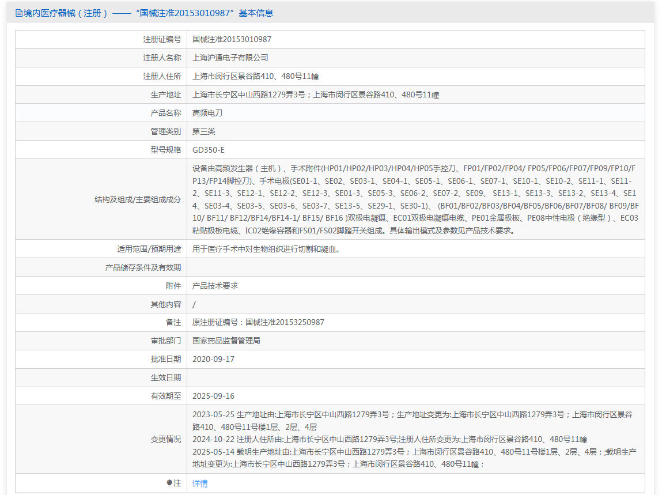
Task: Click the 注册人住所 label
Action: tap(162, 77)
